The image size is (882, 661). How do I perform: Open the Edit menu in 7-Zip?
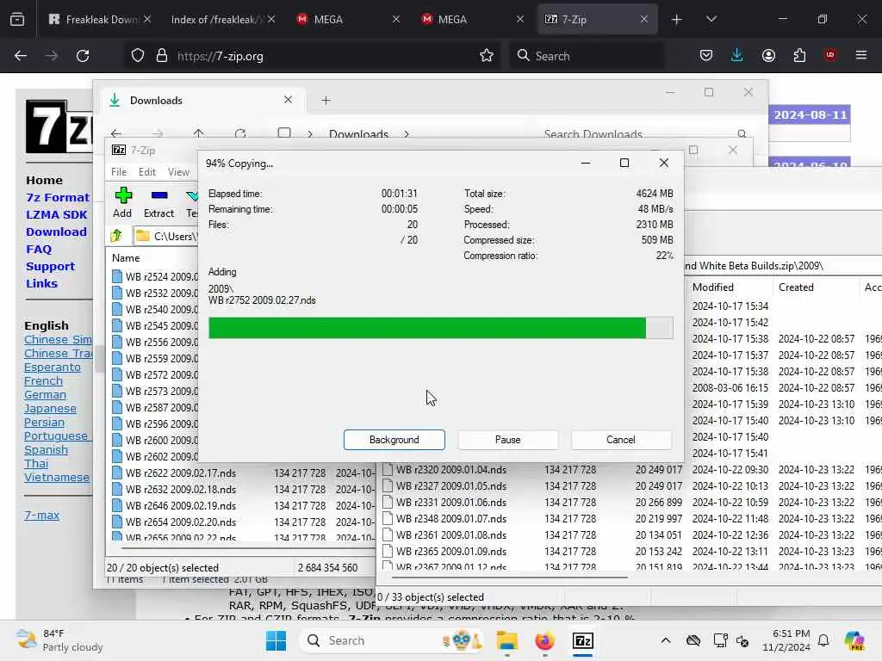point(146,172)
